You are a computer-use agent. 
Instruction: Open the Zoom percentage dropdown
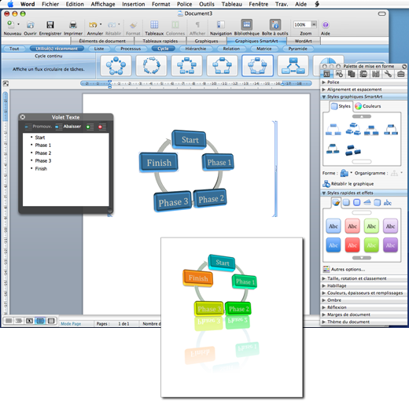(314, 24)
